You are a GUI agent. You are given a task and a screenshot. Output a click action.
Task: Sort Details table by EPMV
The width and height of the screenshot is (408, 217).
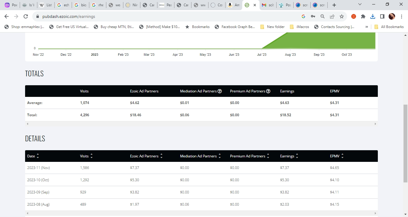pos(342,156)
